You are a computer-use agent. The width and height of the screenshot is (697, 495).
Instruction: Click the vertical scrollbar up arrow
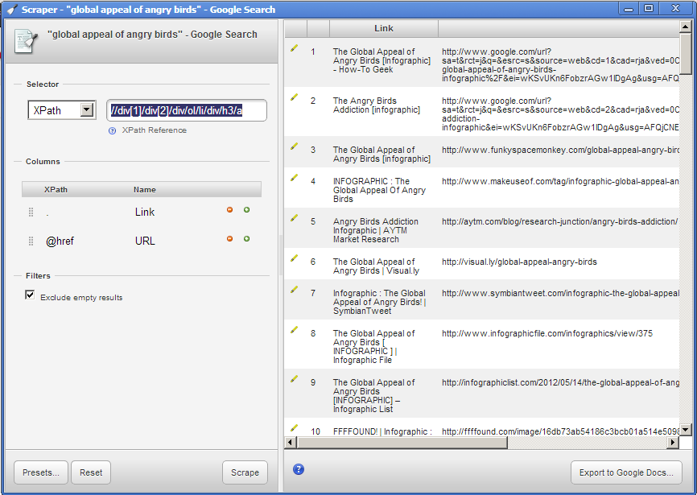coord(685,27)
